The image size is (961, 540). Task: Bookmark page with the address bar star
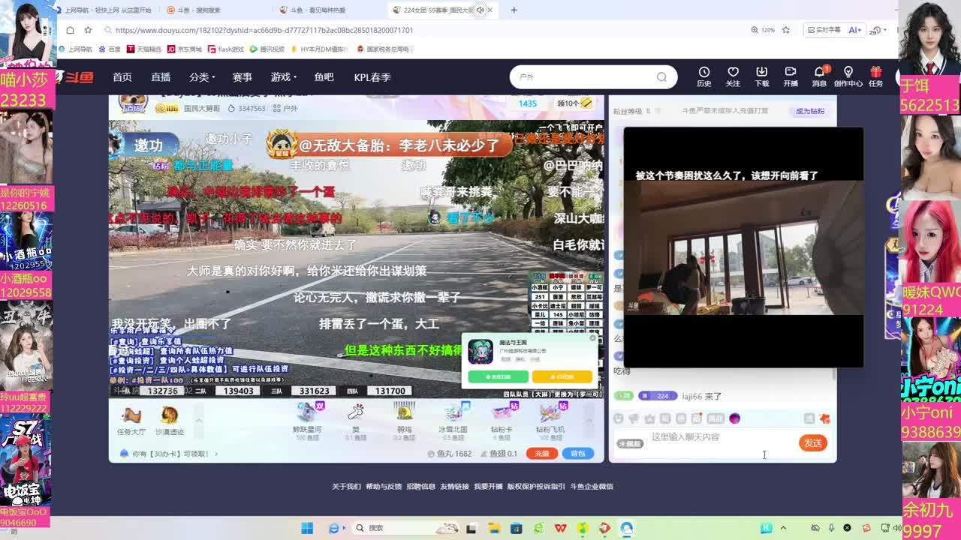click(786, 30)
